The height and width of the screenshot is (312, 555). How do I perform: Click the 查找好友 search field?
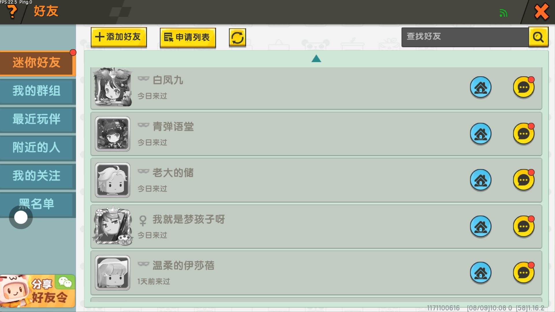tap(465, 37)
